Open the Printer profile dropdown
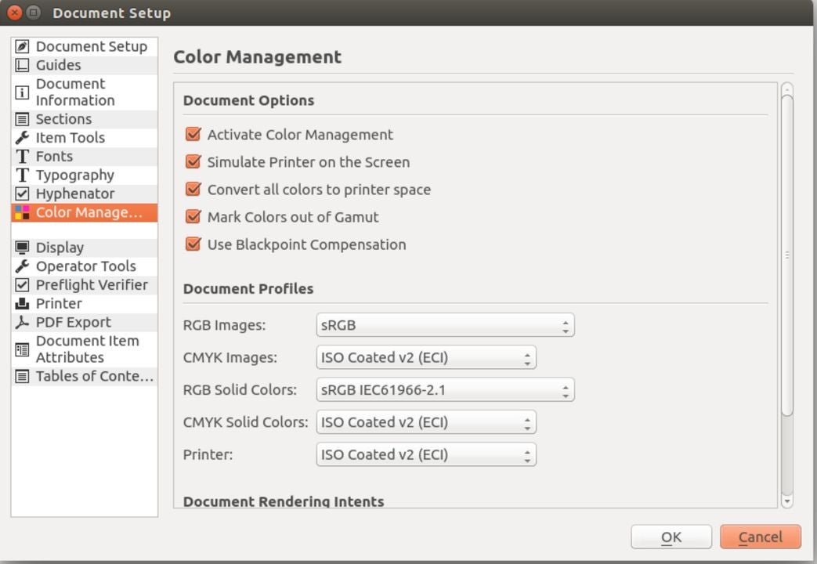This screenshot has width=817, height=564. [x=426, y=455]
